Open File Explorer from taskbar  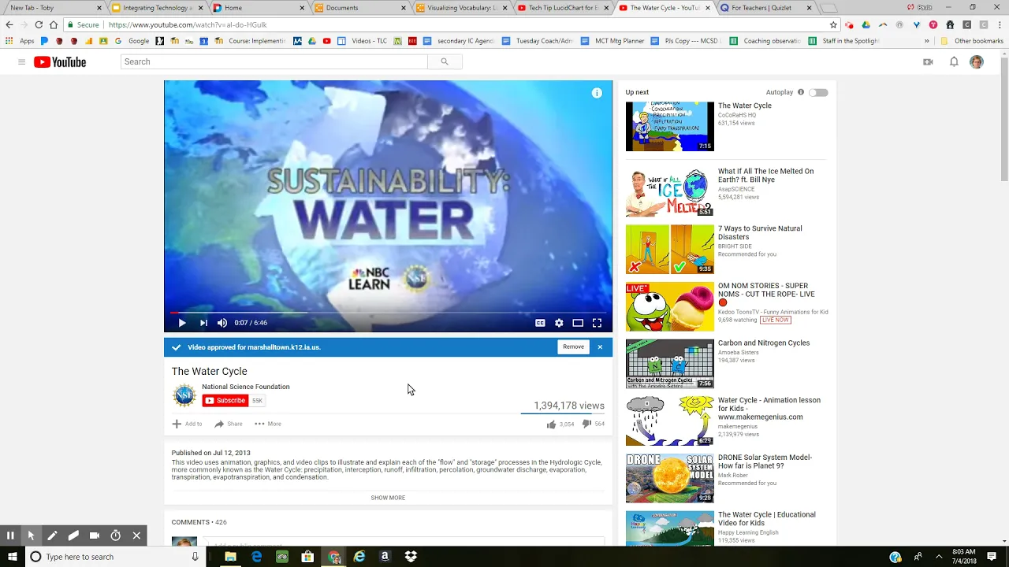(x=230, y=557)
